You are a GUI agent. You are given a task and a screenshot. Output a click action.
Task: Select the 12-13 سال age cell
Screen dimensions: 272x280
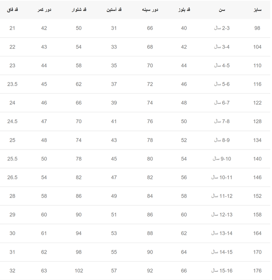point(222,215)
